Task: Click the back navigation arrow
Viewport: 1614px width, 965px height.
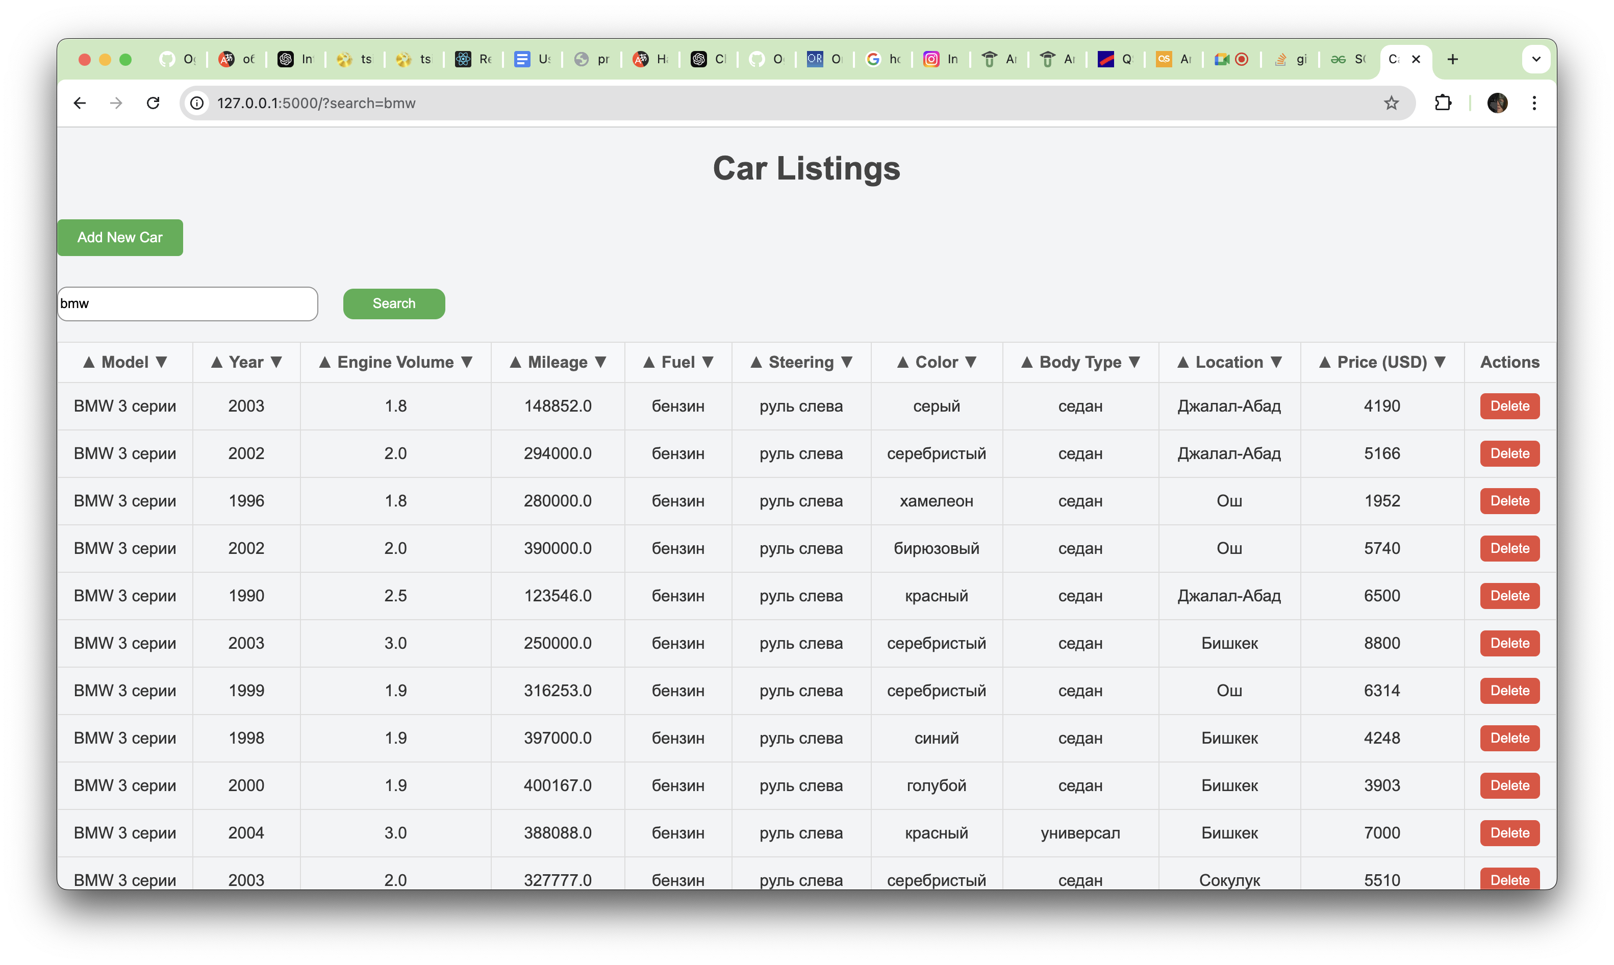Action: coord(80,103)
